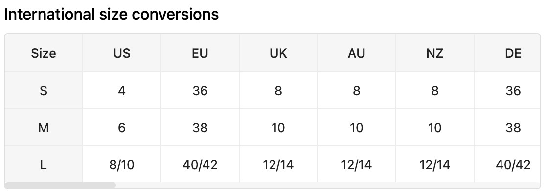Select the EU value 38 for size M
Screen dimensions: 546x195
pyautogui.click(x=200, y=128)
